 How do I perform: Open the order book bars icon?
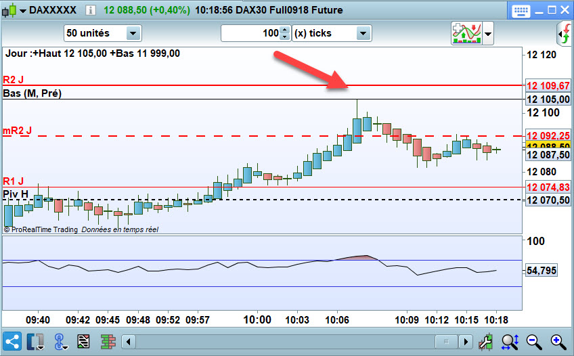[x=108, y=342]
